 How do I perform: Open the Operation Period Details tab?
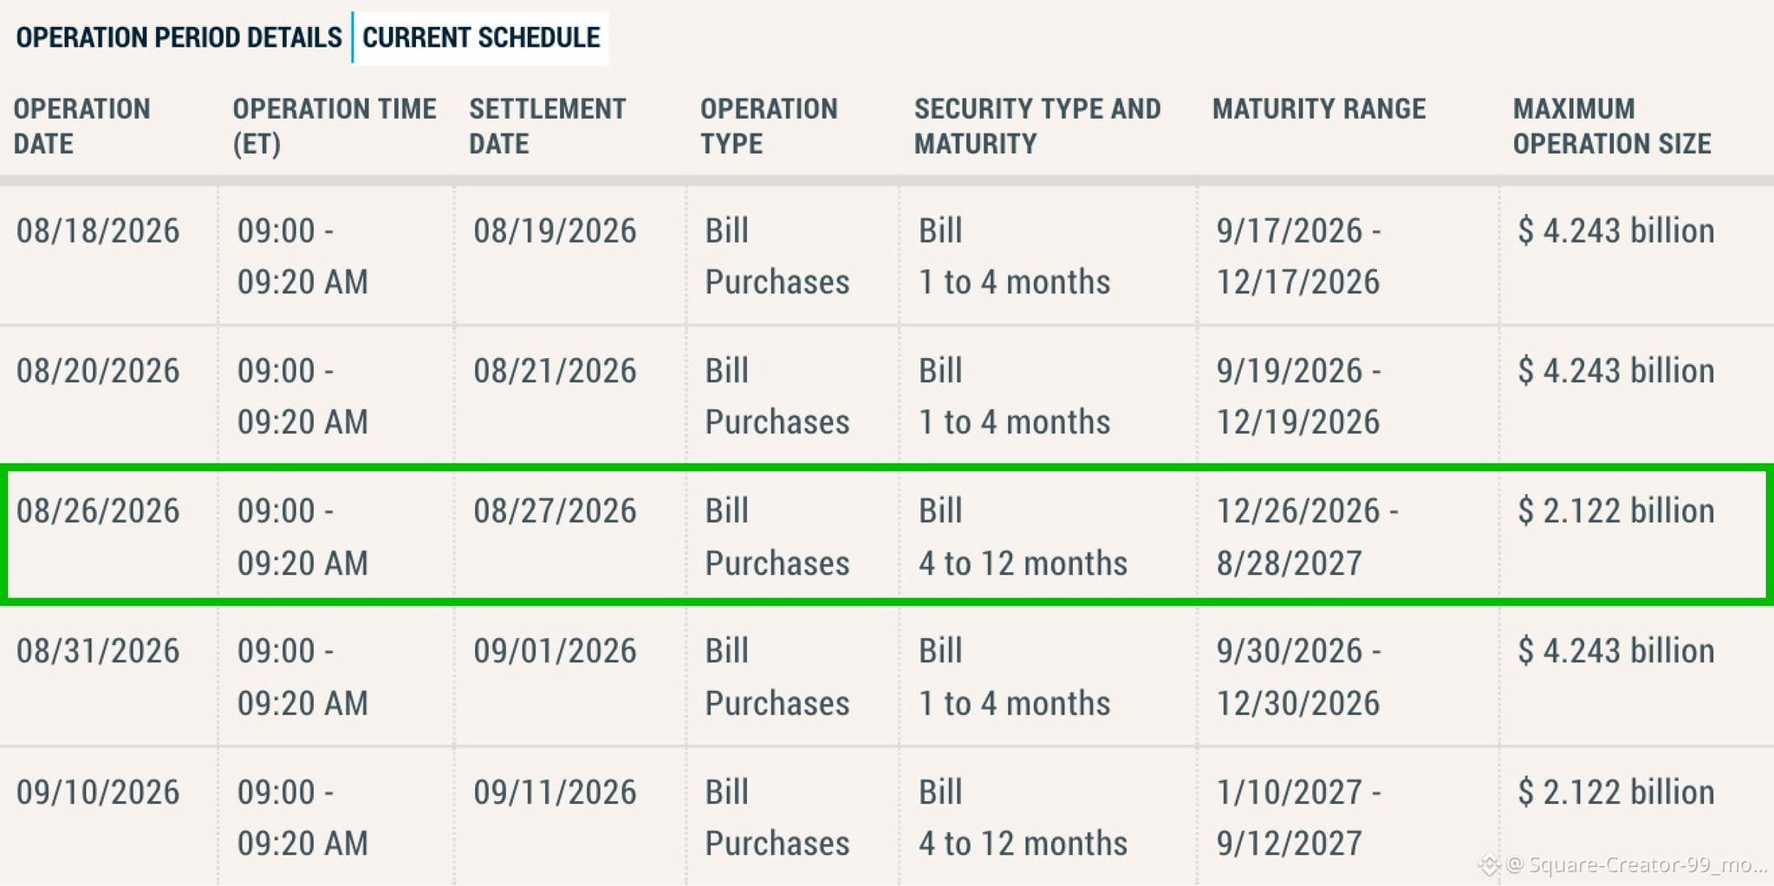(x=179, y=37)
